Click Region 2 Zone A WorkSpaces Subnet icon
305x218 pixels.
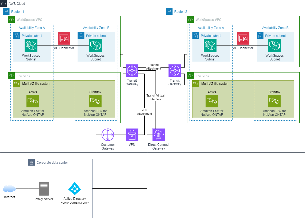pos(210,46)
